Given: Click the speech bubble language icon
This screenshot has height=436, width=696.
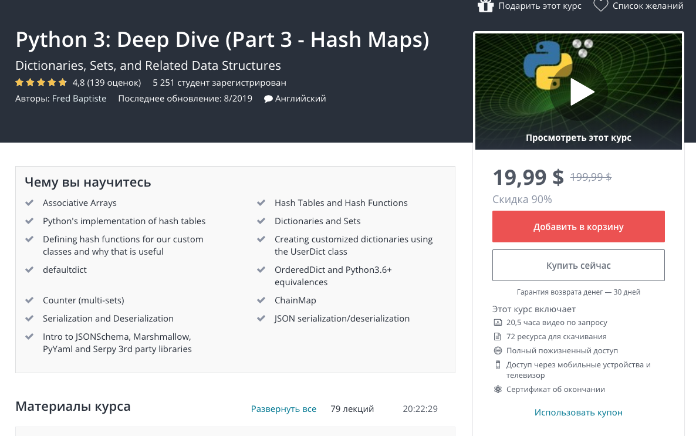Looking at the screenshot, I should 268,99.
